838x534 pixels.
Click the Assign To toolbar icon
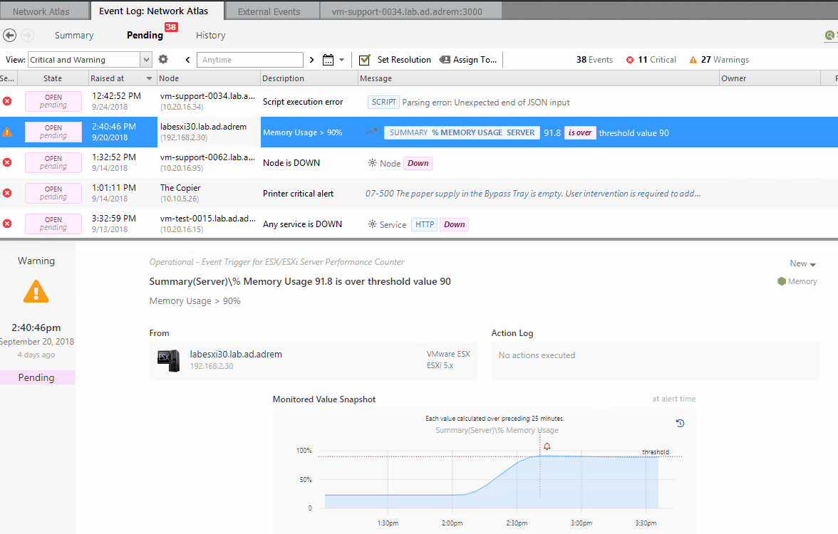(445, 60)
